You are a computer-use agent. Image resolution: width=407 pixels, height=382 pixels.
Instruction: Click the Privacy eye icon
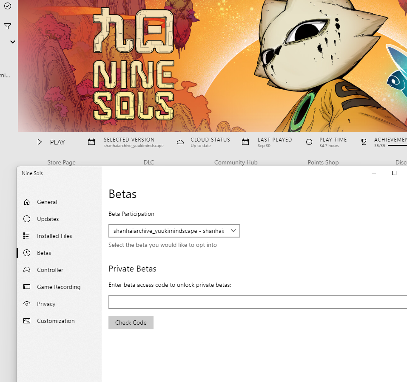[x=27, y=304]
